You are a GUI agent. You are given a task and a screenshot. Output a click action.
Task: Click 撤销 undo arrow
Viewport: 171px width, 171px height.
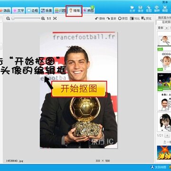tap(100, 19)
